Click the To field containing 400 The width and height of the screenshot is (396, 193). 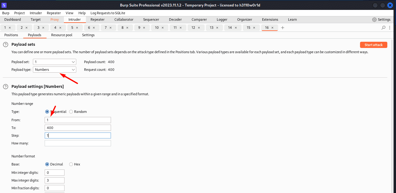pos(78,128)
